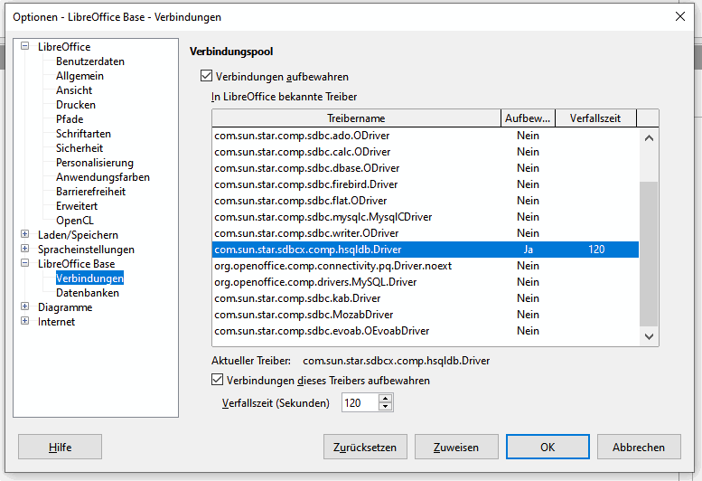702x481 pixels.
Task: Select the evoab.OEvoabDriver row
Action: (x=426, y=331)
